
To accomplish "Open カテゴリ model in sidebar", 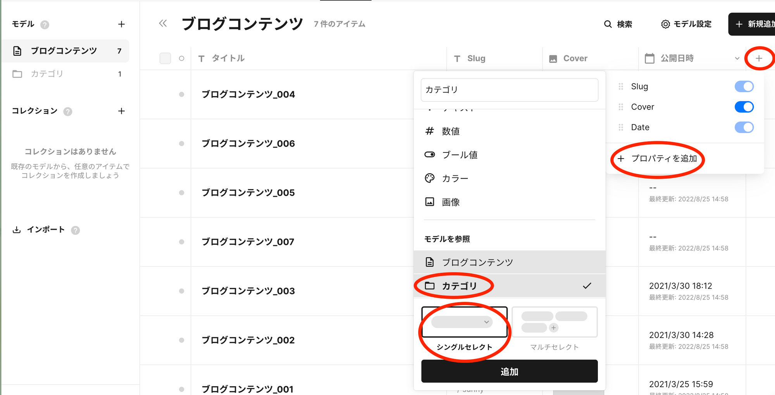I will (x=66, y=74).
